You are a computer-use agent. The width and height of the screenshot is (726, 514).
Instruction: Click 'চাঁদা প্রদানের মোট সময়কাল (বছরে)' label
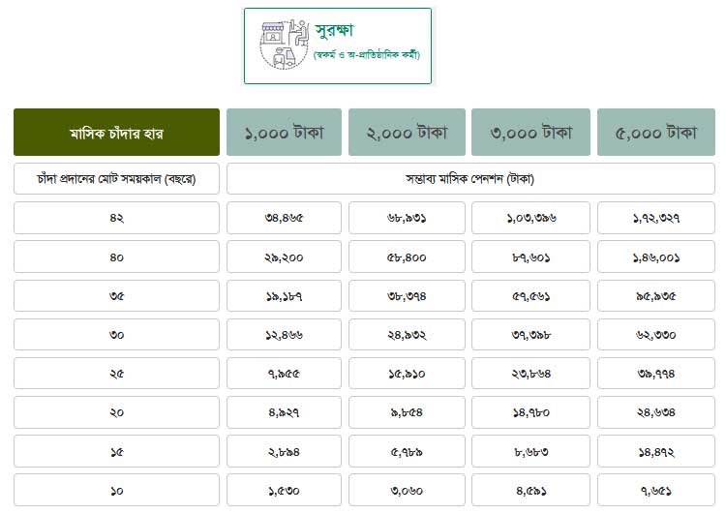pos(117,179)
